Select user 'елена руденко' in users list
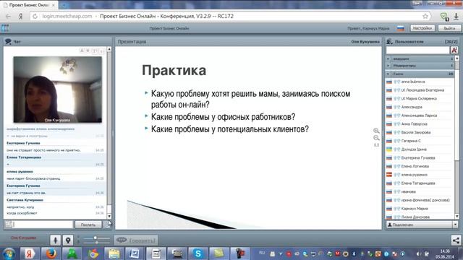This screenshot has height=260, width=463. (x=420, y=175)
